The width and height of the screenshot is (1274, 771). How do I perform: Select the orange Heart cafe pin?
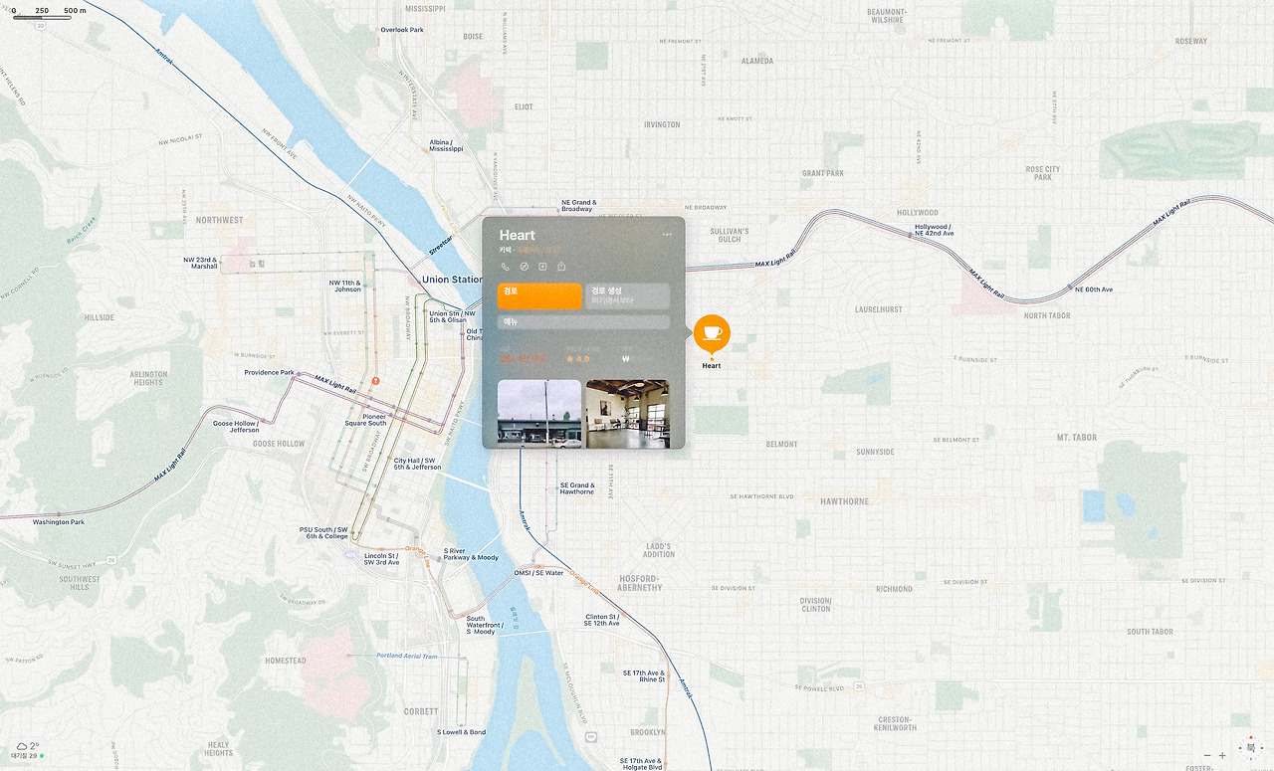coord(712,333)
